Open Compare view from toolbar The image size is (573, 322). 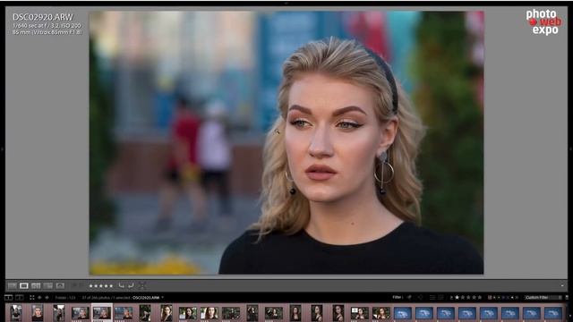pos(36,285)
